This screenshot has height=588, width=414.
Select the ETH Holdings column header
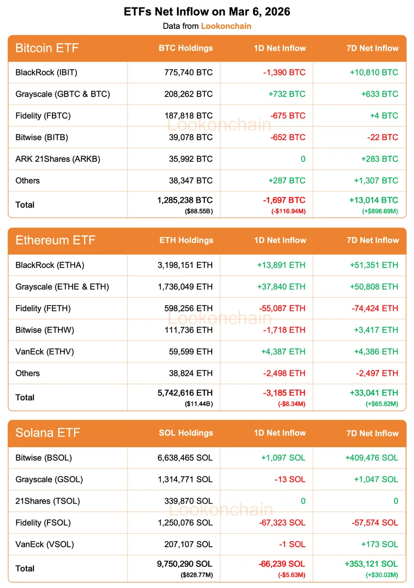pyautogui.click(x=186, y=240)
